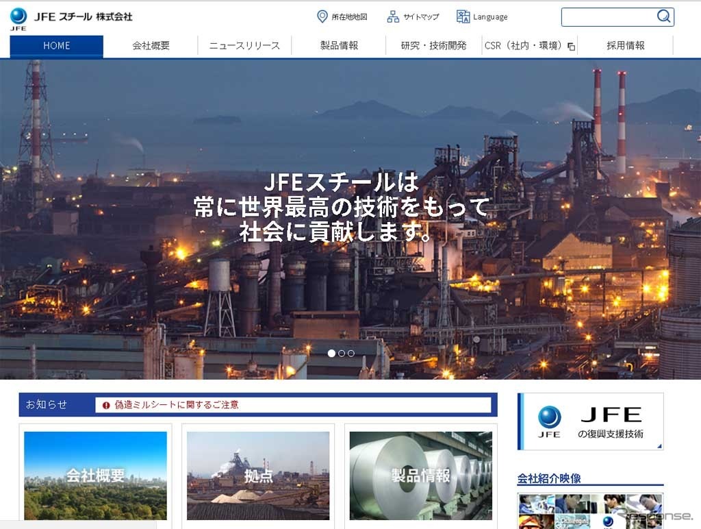This screenshot has width=701, height=529.
Task: Open the 製品情報 menu item
Action: pos(339,46)
